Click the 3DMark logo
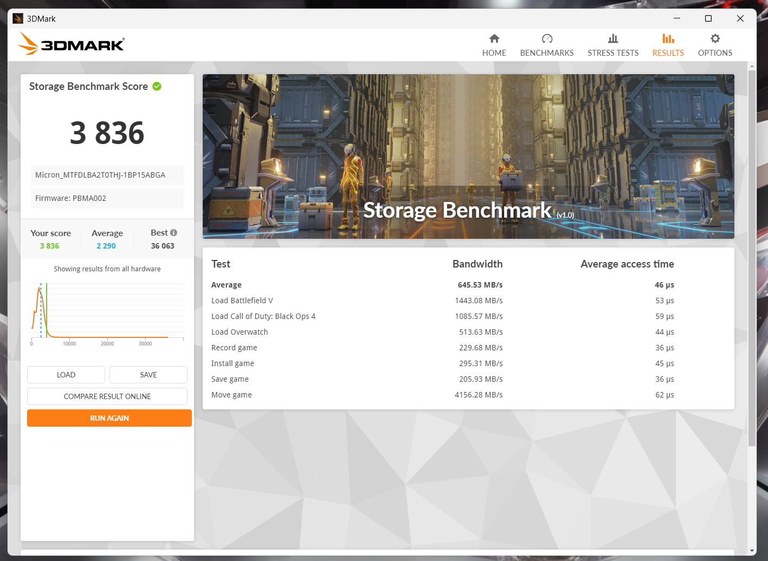The width and height of the screenshot is (768, 561). 72,44
